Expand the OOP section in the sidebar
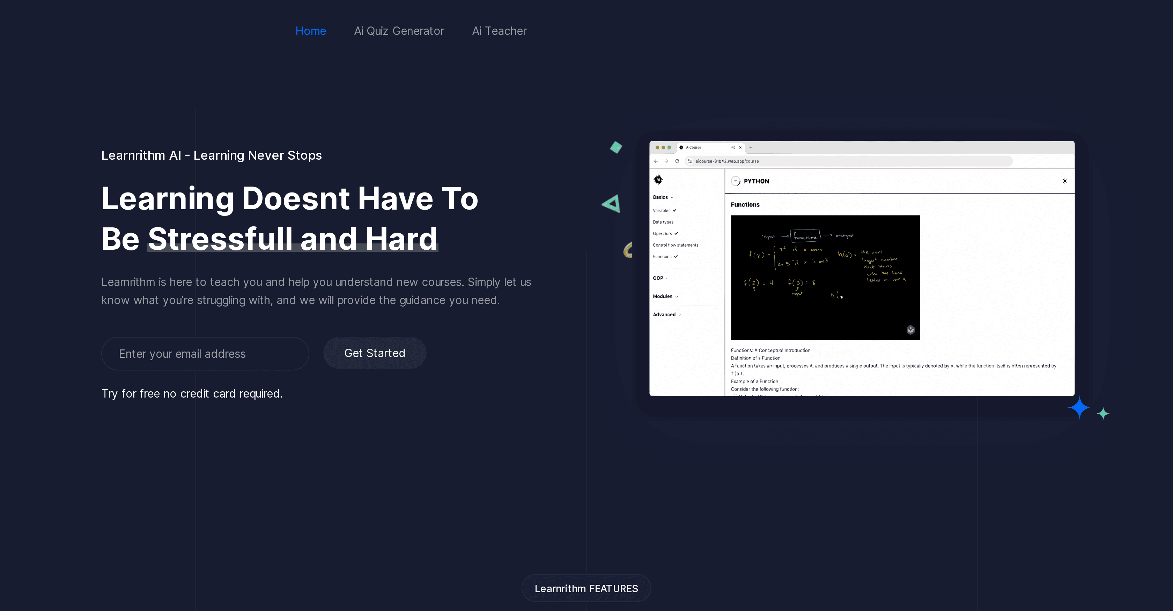The width and height of the screenshot is (1173, 611). [x=667, y=278]
